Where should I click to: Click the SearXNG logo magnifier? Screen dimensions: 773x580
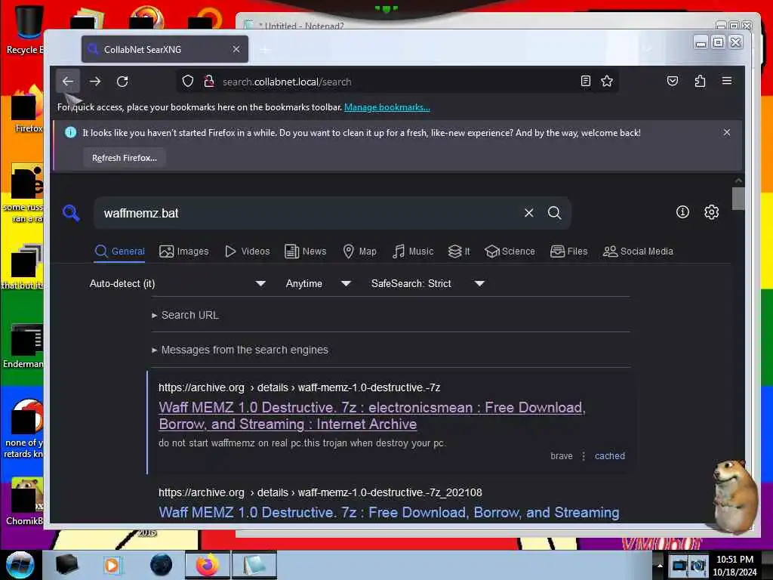click(x=72, y=213)
